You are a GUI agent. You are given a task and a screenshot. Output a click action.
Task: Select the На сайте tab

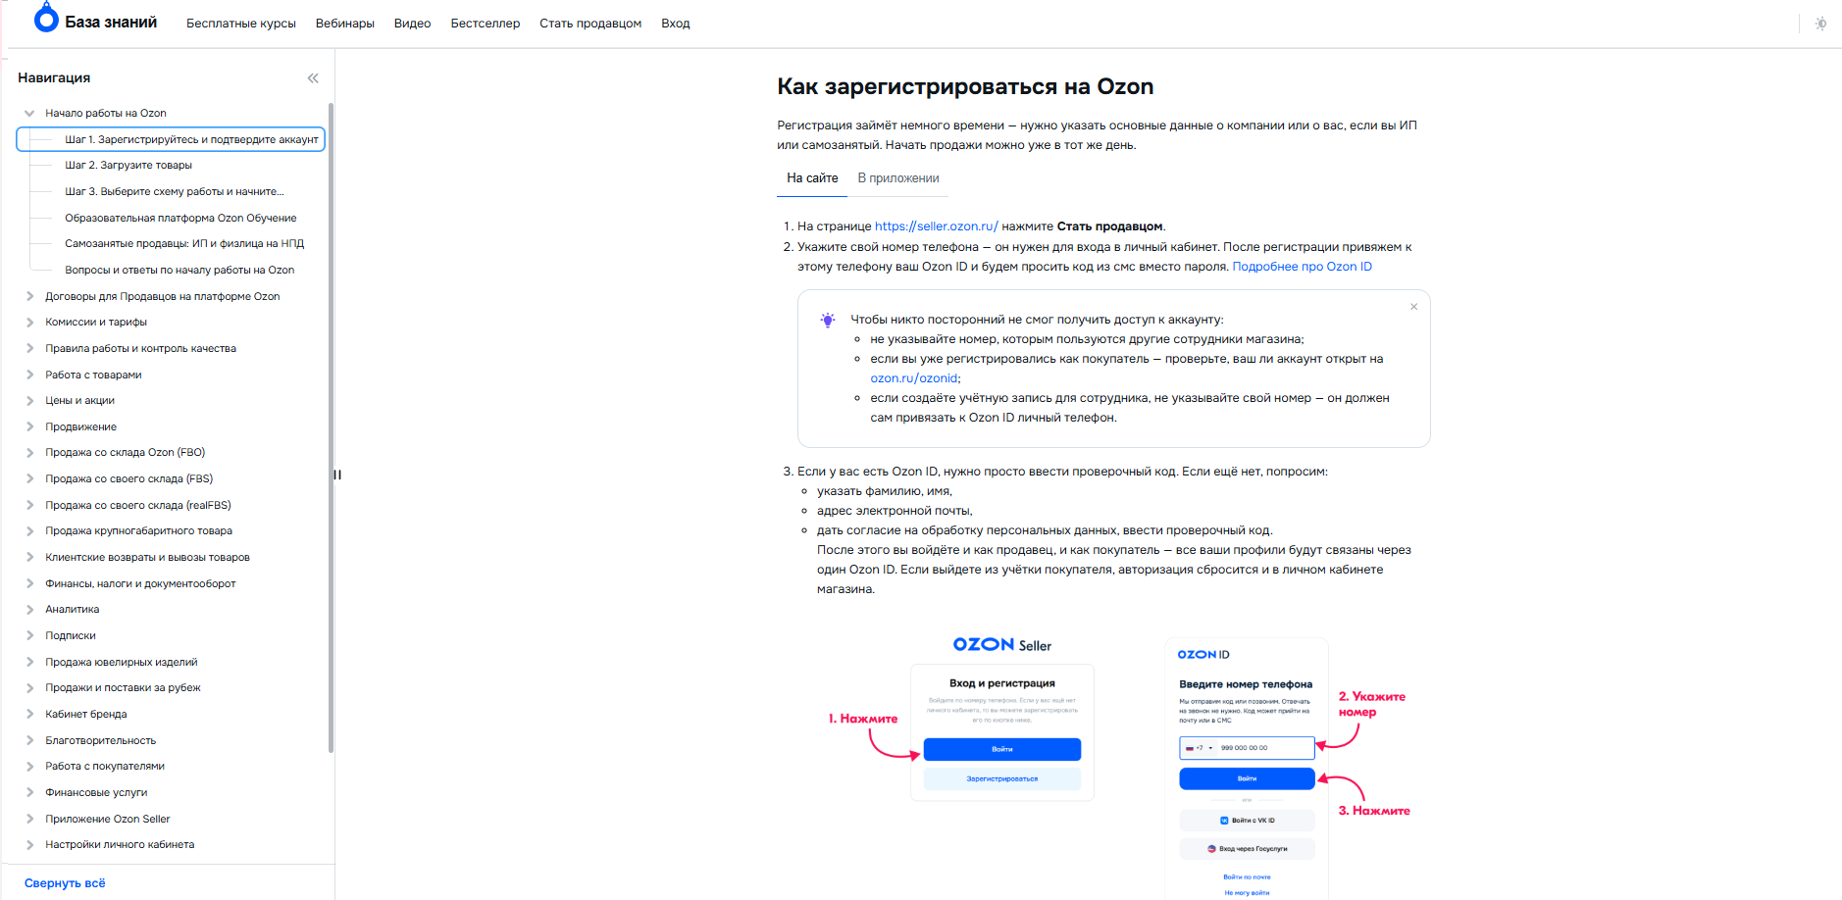(812, 178)
